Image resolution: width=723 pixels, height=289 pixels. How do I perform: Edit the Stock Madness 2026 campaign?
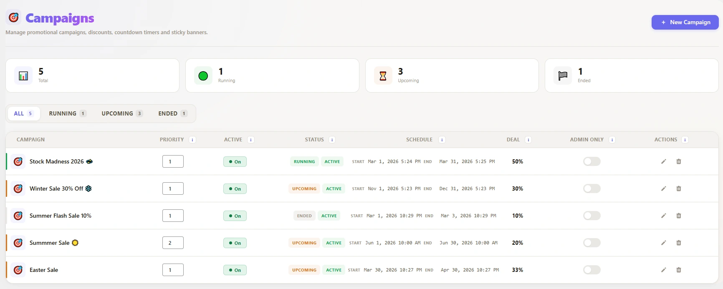(663, 161)
